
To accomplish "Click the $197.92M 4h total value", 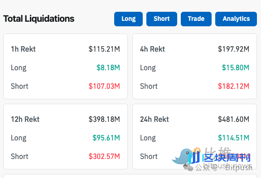I will point(233,49).
